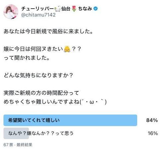Click the bathtub emoji in display name

(58, 9)
